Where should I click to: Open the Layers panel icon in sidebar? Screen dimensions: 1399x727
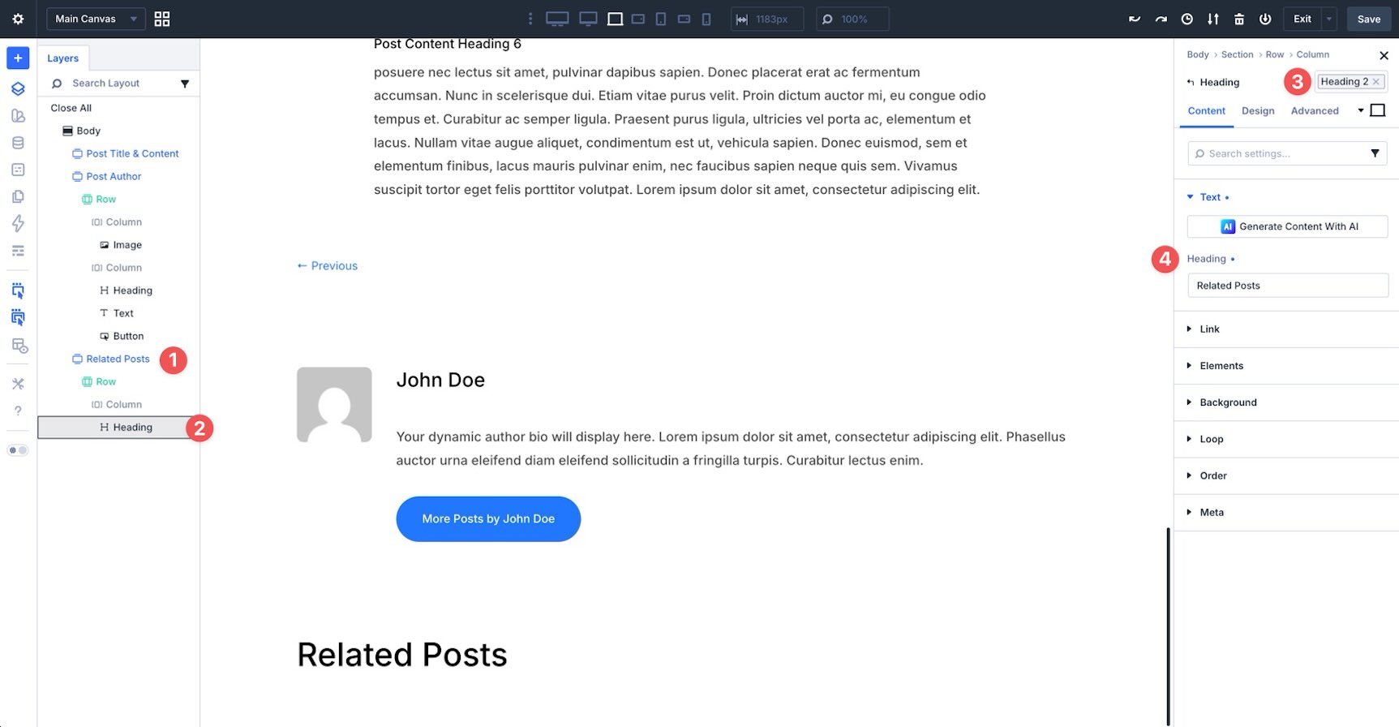click(18, 88)
